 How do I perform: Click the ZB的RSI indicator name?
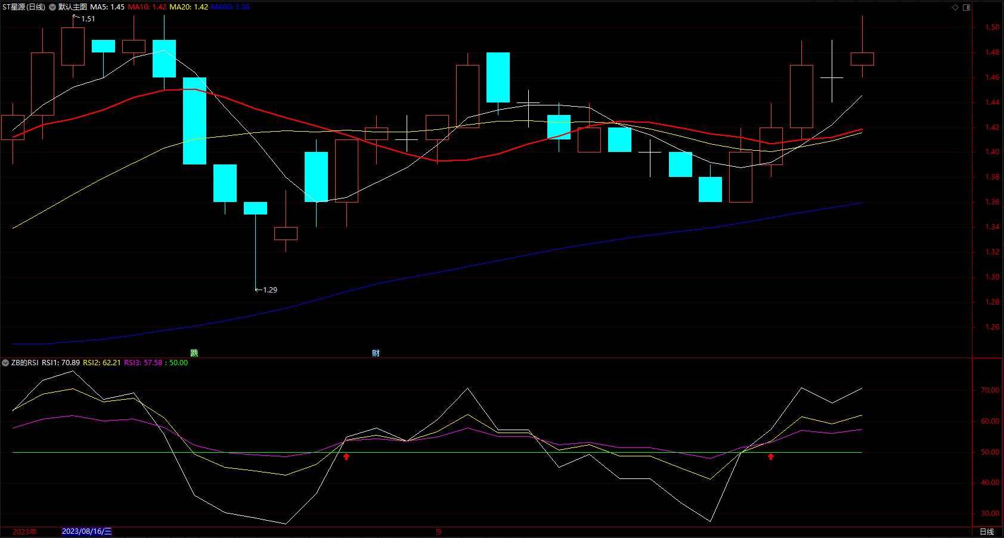[24, 363]
